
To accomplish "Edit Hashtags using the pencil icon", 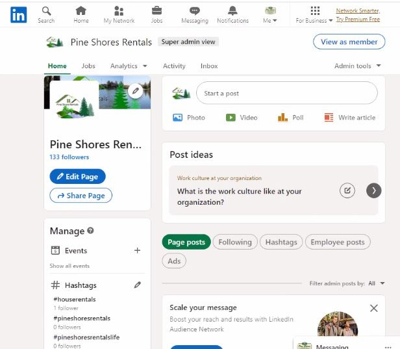I will click(x=137, y=285).
